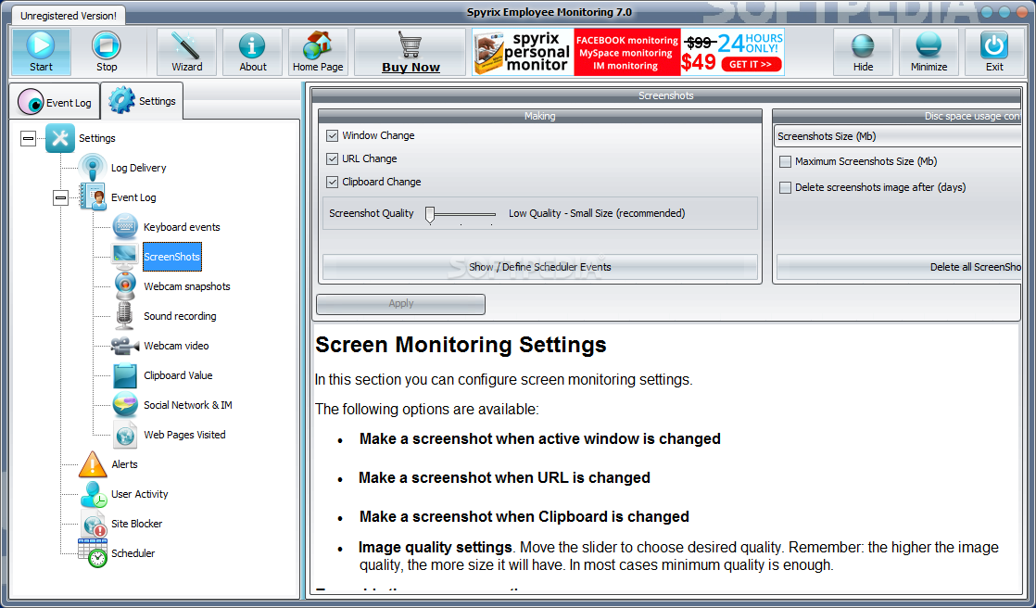The image size is (1036, 608).
Task: Stop monitoring with the Stop button
Action: (107, 52)
